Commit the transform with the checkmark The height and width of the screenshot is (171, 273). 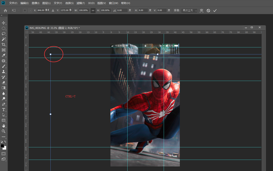pyautogui.click(x=215, y=10)
